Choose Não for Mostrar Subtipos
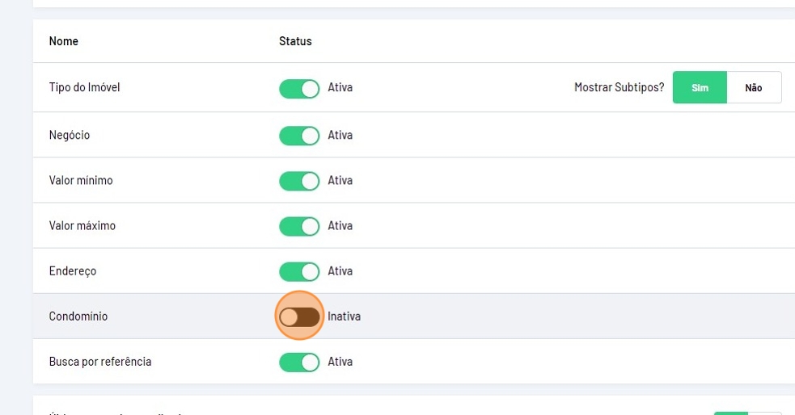This screenshot has width=795, height=415. 754,88
